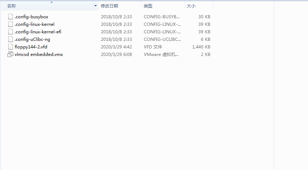Select the .config-linux-kernel file icon
Image resolution: width=308 pixels, height=170 pixels.
click(x=10, y=24)
